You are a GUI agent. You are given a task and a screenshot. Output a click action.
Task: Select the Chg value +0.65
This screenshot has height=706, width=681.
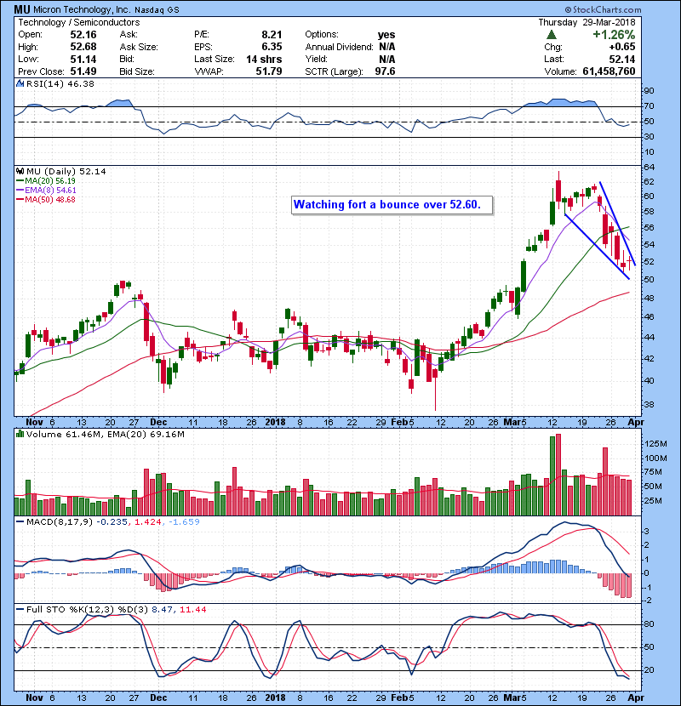622,47
